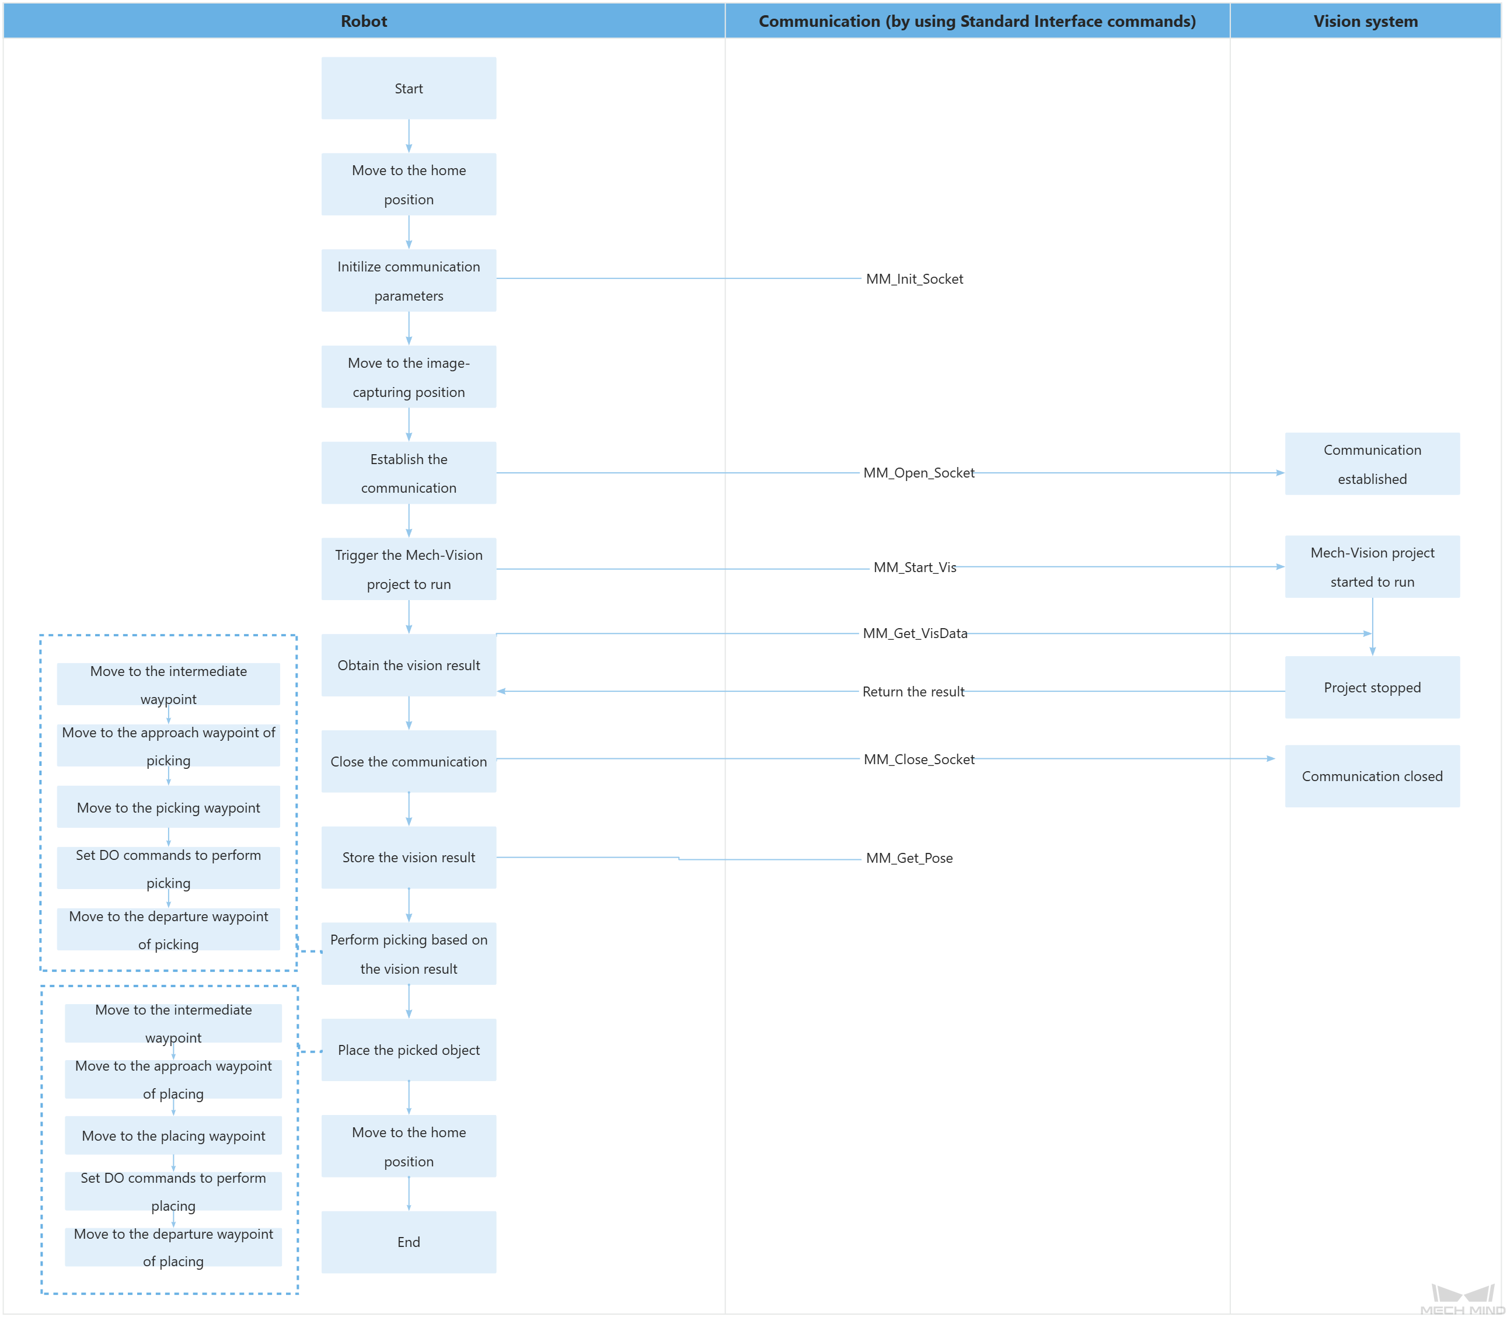The height and width of the screenshot is (1317, 1507).
Task: Click the MM_Get_Pose command label
Action: tap(909, 858)
